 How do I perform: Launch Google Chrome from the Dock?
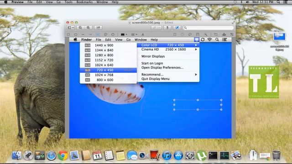[63, 155]
